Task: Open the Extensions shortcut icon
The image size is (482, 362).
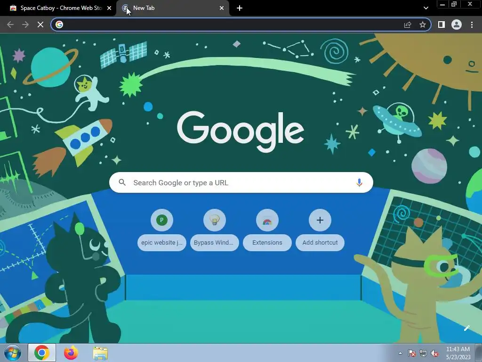Action: [x=267, y=220]
